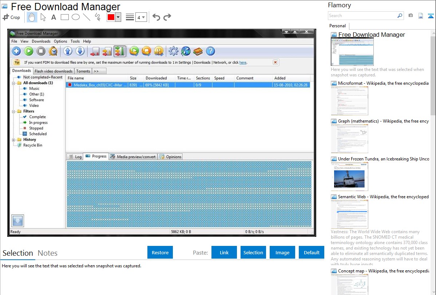Choose the arrow pointer selection tool
This screenshot has height=295, width=436.
tap(43, 17)
